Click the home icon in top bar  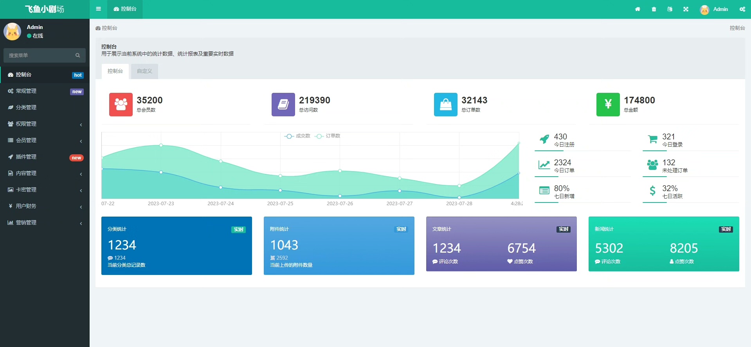(x=638, y=9)
